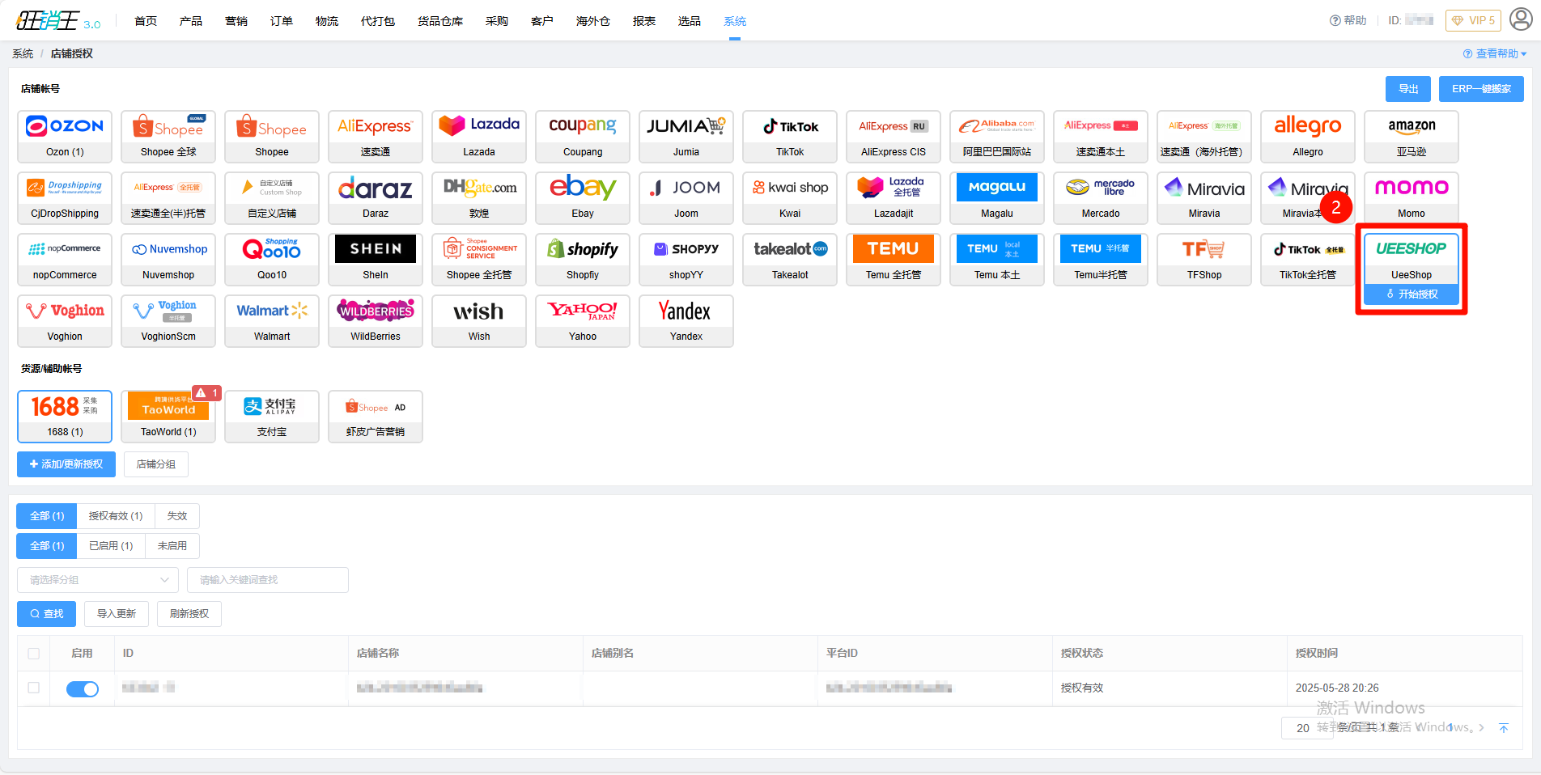
Task: Select the Coupang platform card
Action: tap(583, 137)
